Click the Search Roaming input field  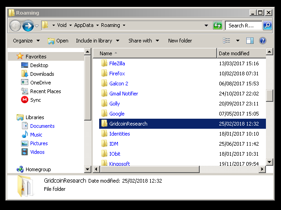tap(244, 26)
